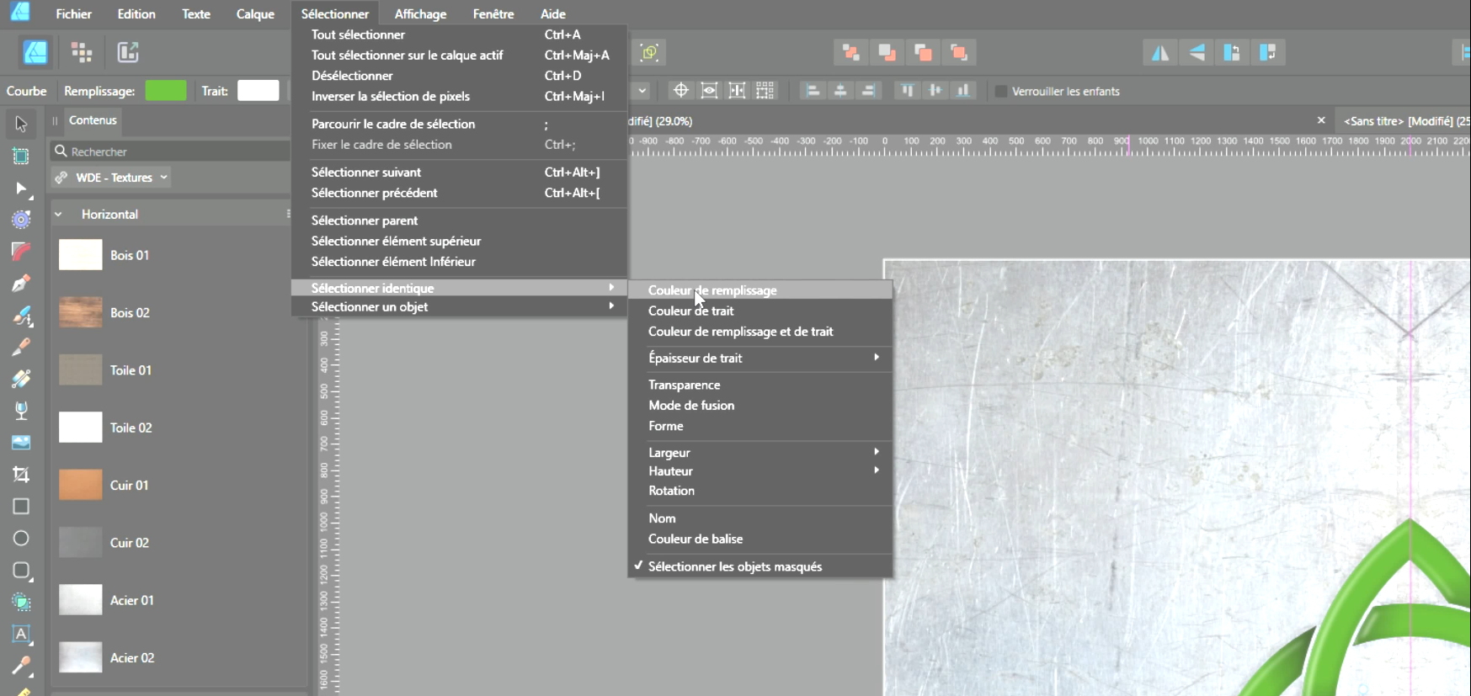The width and height of the screenshot is (1471, 696).
Task: Select the Node tool
Action: pyautogui.click(x=21, y=189)
